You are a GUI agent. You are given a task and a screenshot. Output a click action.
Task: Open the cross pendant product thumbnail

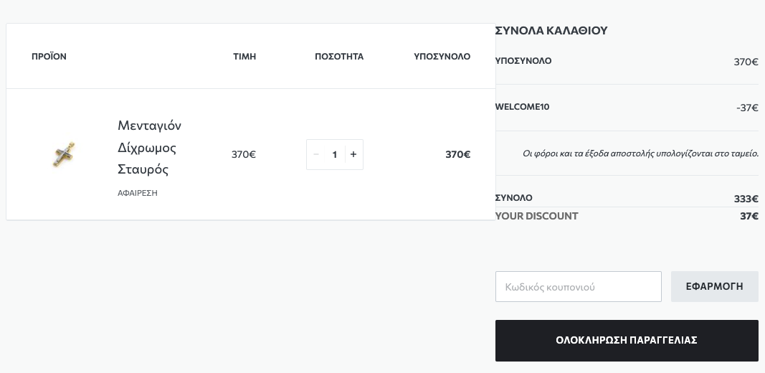pos(64,154)
